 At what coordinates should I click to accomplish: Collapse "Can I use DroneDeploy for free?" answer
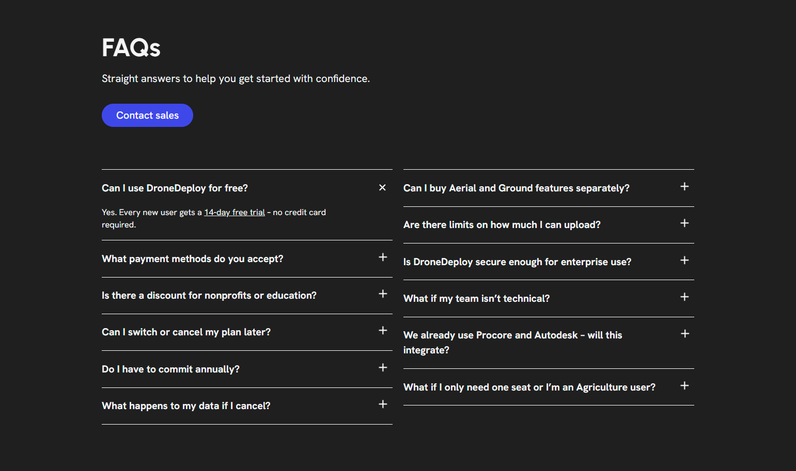pyautogui.click(x=382, y=187)
